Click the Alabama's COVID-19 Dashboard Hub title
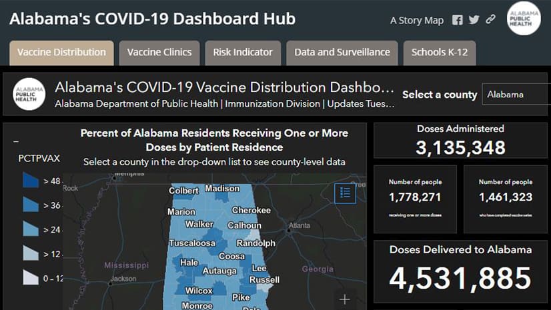 click(153, 19)
